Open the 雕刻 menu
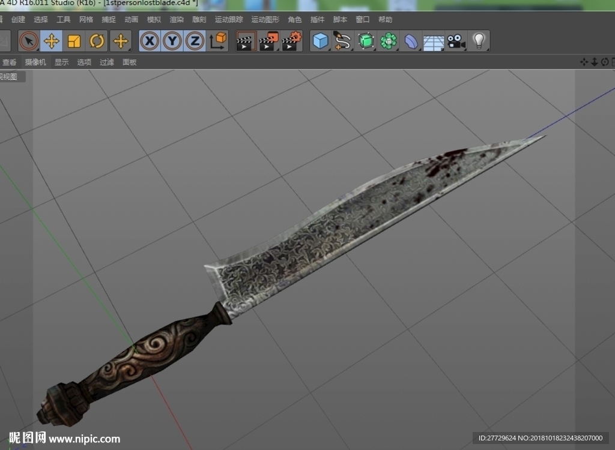Screen dimensions: 615x450 pos(199,19)
